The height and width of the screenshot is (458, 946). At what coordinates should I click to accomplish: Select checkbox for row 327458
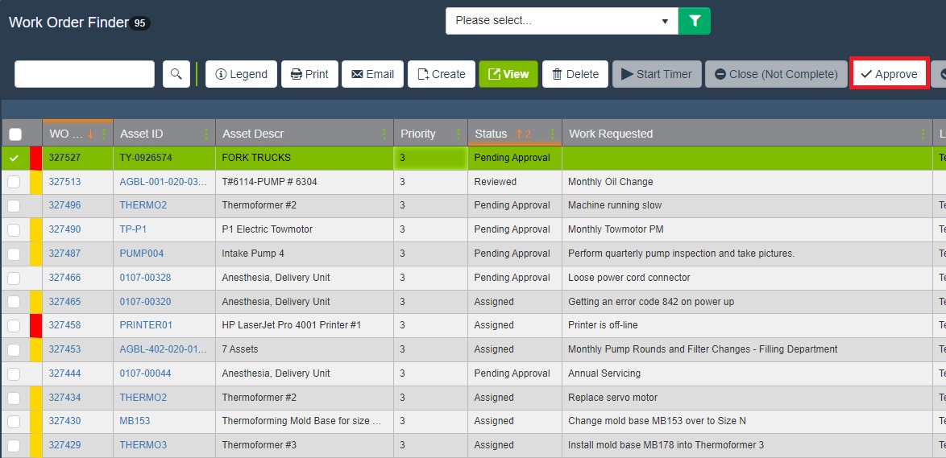pyautogui.click(x=14, y=326)
